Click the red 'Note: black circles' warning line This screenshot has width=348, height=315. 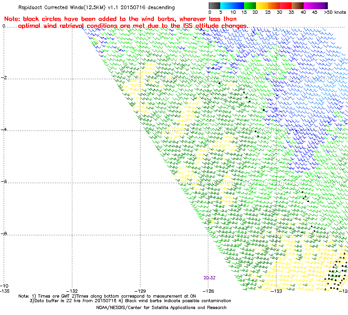coord(120,19)
